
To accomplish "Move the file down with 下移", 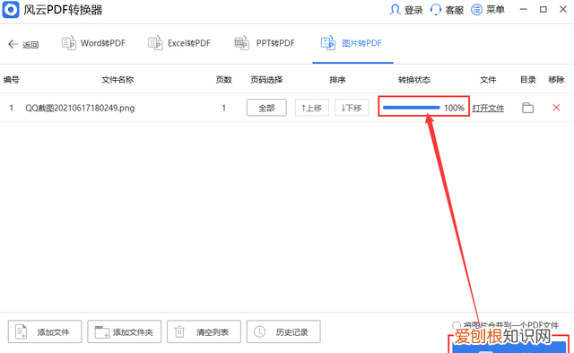I will coord(352,108).
